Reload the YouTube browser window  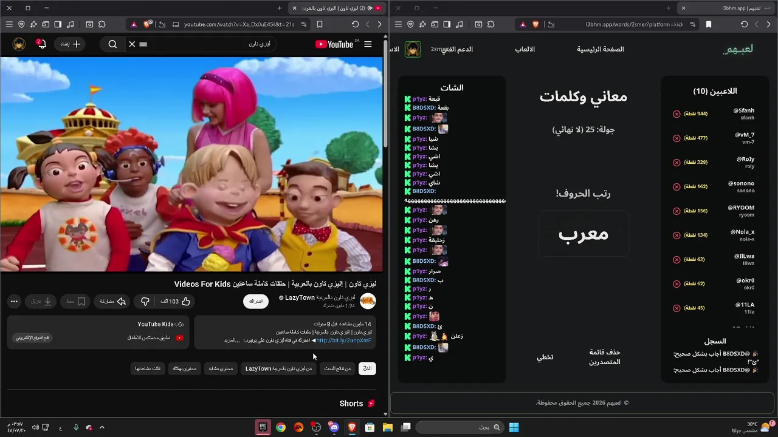[x=355, y=24]
